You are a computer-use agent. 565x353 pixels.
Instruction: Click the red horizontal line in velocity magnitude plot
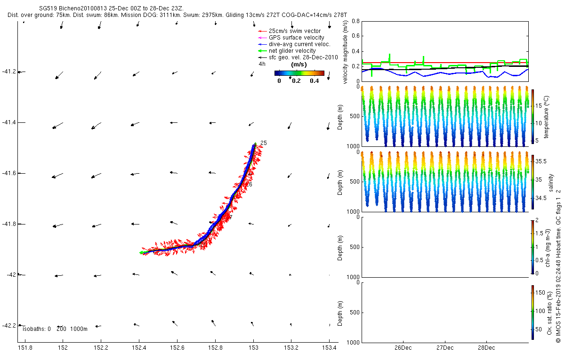point(444,62)
